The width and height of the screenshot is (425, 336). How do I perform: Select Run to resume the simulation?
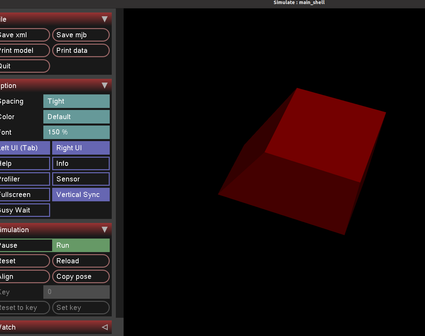[x=81, y=245]
